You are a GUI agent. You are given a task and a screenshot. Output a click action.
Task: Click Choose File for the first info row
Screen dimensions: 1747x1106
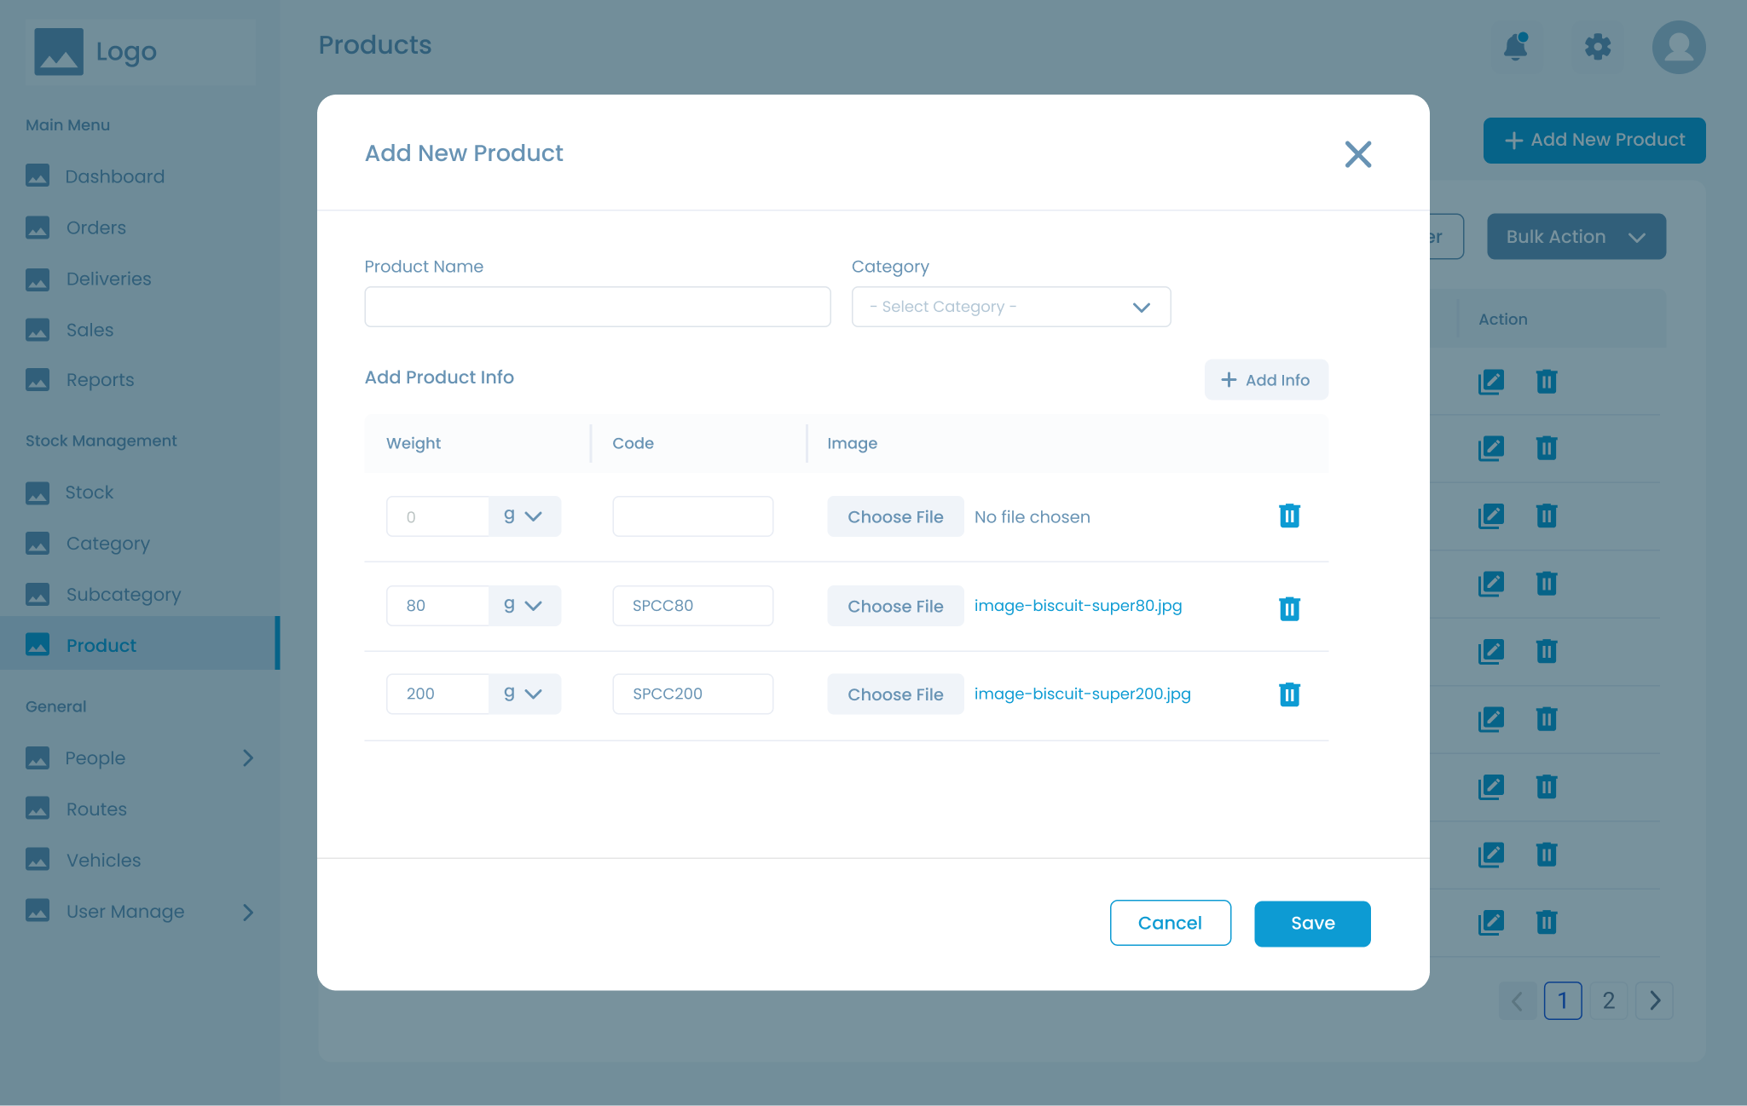(x=895, y=516)
